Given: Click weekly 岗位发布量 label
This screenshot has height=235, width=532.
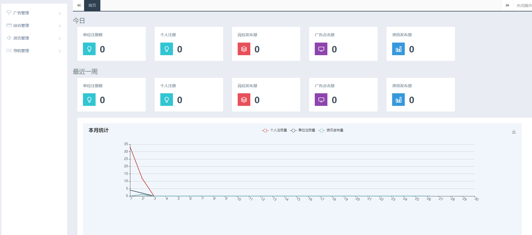Looking at the screenshot, I should [248, 86].
